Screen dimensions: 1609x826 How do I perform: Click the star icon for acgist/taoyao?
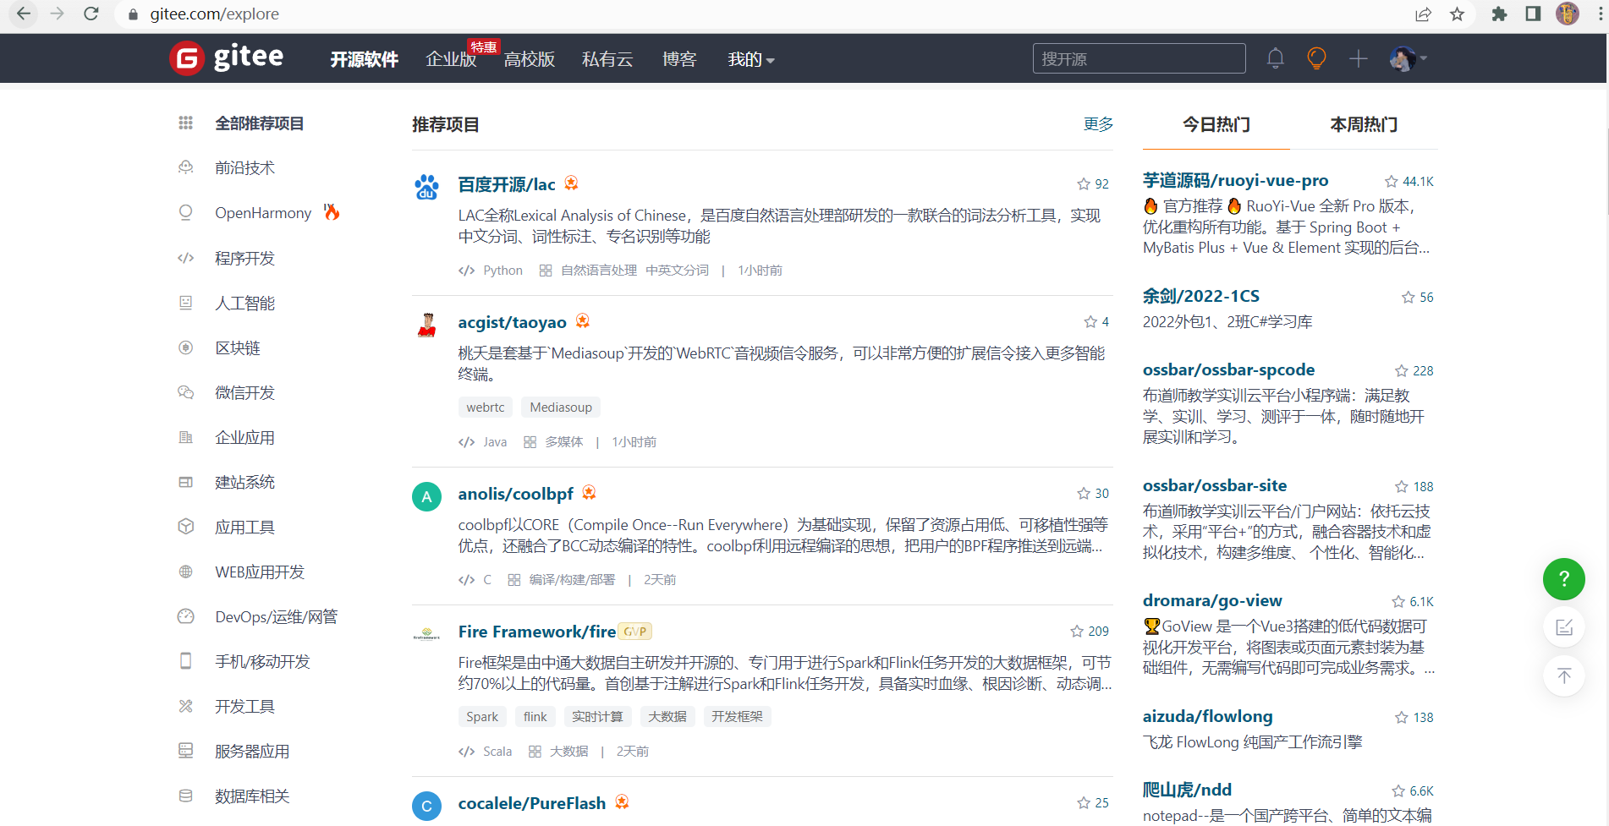point(1090,321)
